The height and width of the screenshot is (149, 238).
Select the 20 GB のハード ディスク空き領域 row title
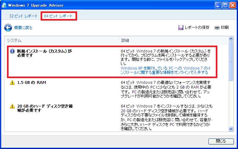45,108
